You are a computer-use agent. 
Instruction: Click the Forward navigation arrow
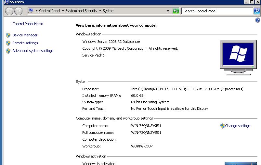coord(18,11)
